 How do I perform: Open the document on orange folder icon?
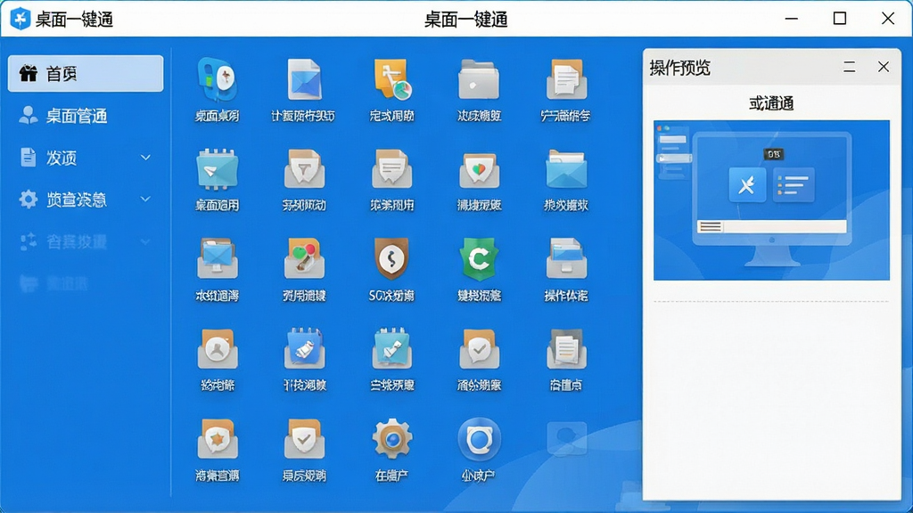click(566, 79)
